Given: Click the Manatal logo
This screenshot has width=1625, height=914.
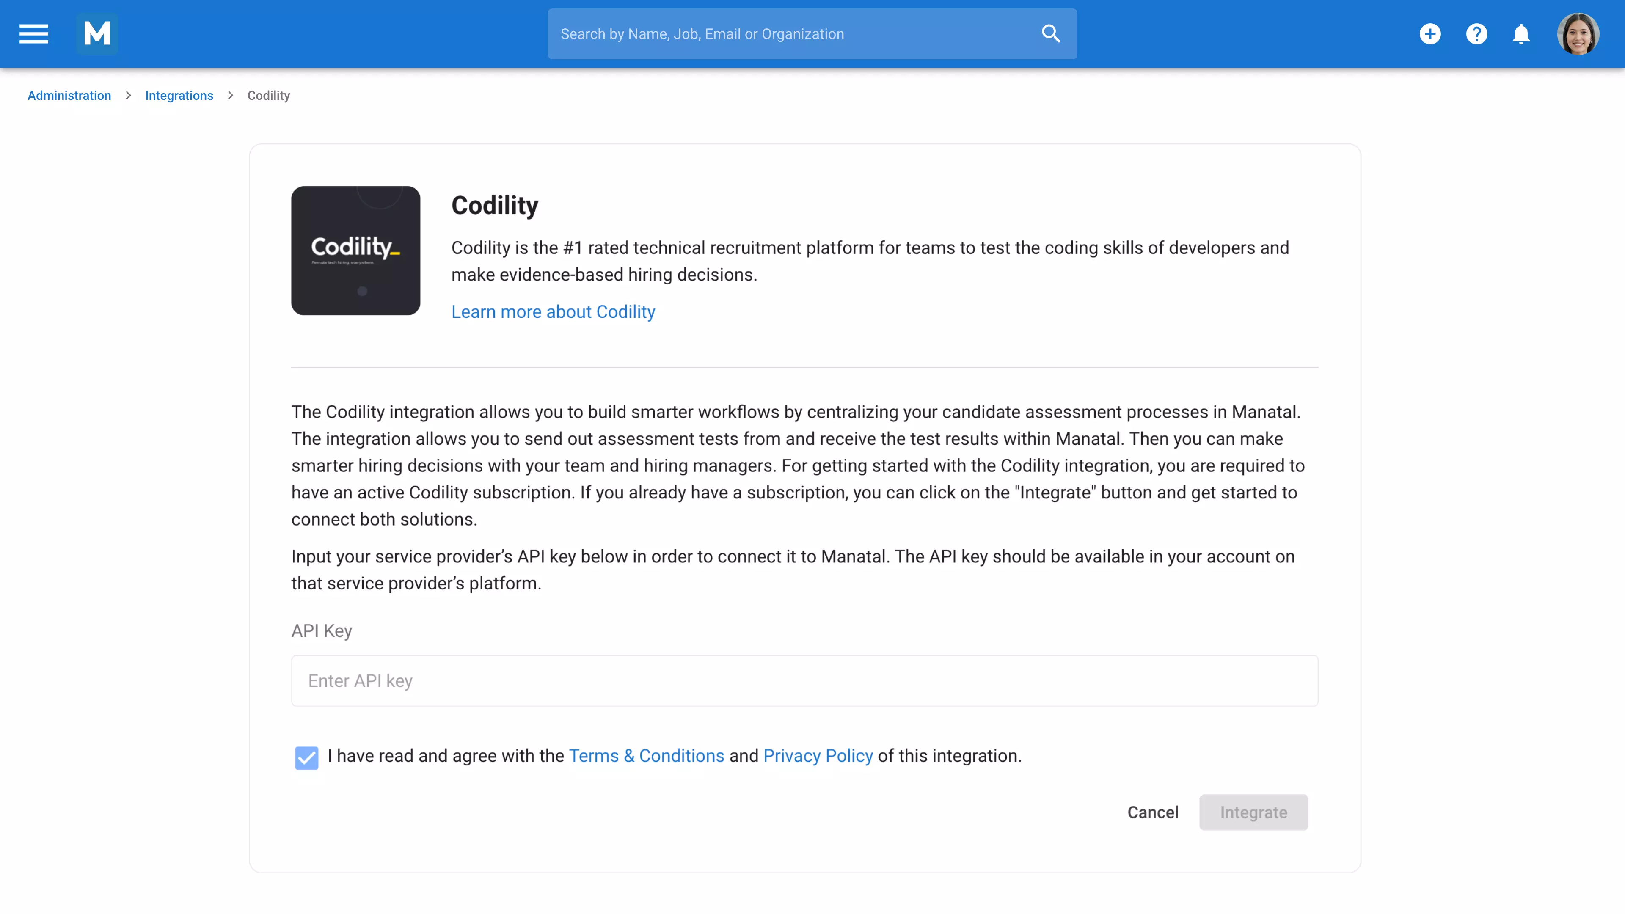Looking at the screenshot, I should pyautogui.click(x=97, y=33).
